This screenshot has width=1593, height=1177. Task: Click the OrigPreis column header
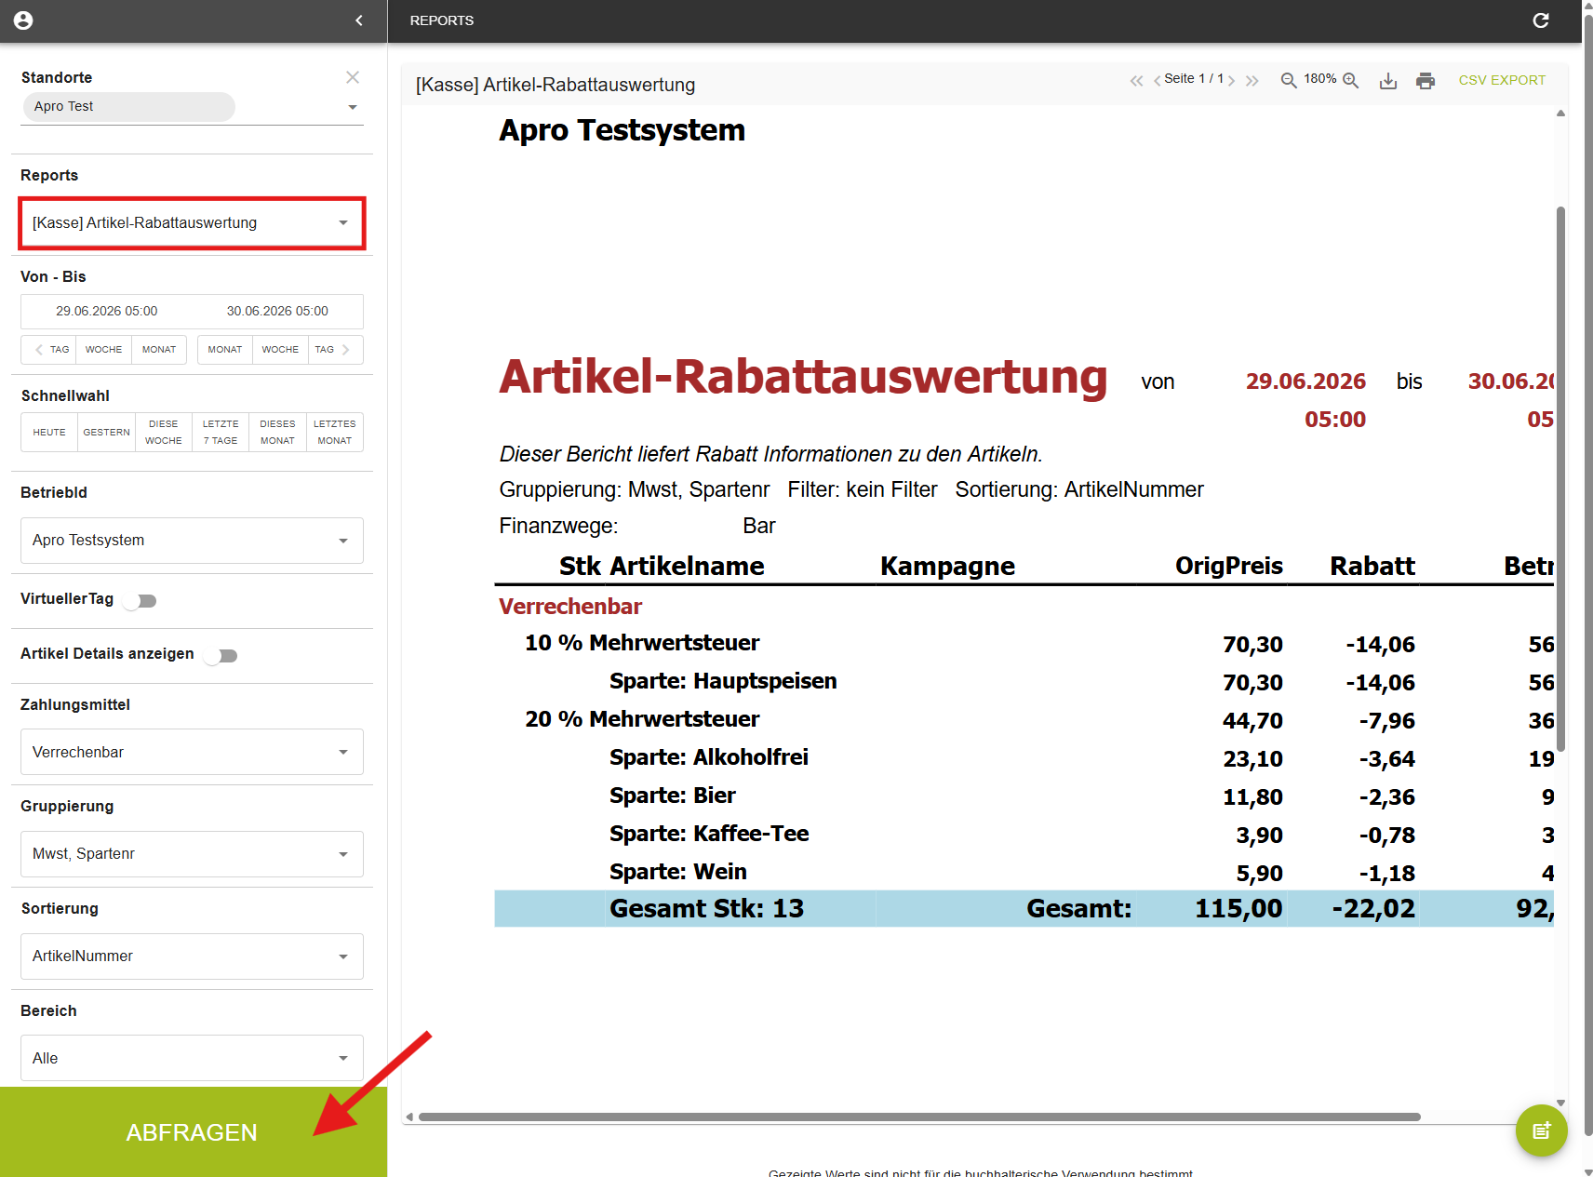(x=1228, y=567)
